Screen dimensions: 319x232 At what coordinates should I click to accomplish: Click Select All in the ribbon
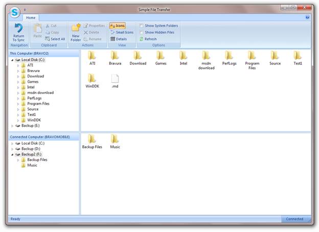55,39
